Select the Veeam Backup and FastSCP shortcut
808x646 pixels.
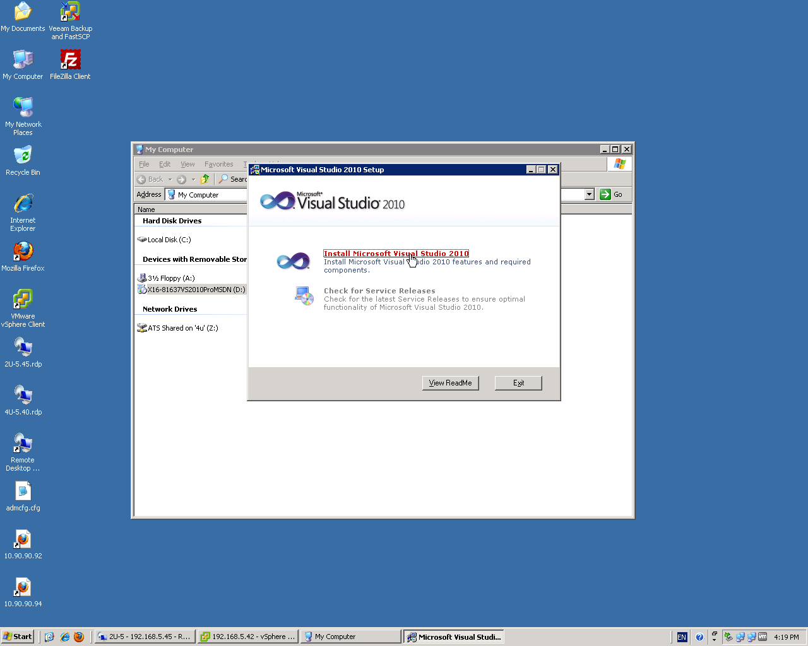coord(70,21)
